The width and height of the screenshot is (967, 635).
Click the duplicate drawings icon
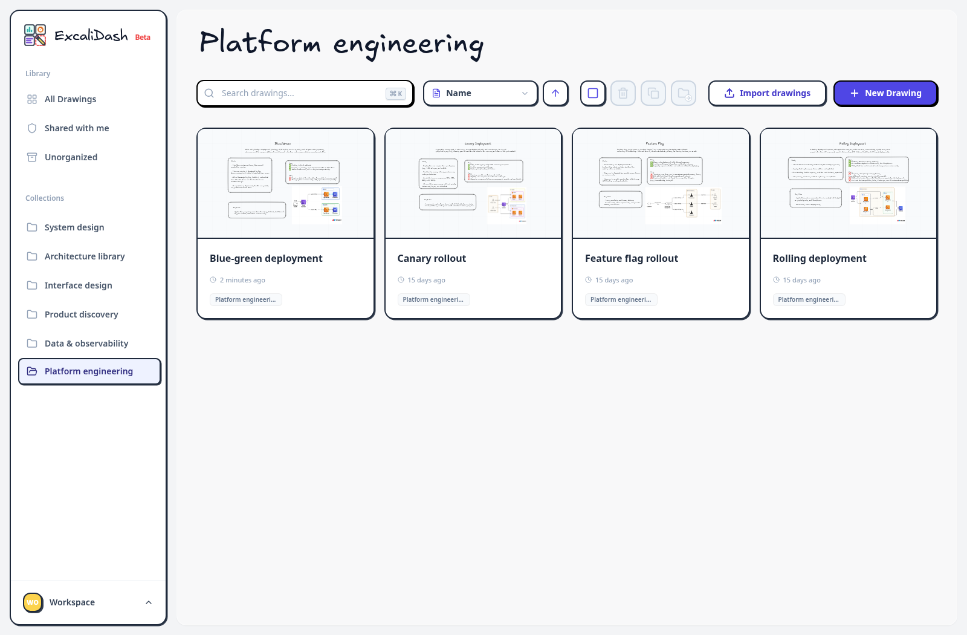tap(653, 93)
